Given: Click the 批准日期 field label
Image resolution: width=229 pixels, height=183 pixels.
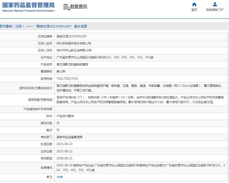Looking at the screenshot, I should point(46,144).
